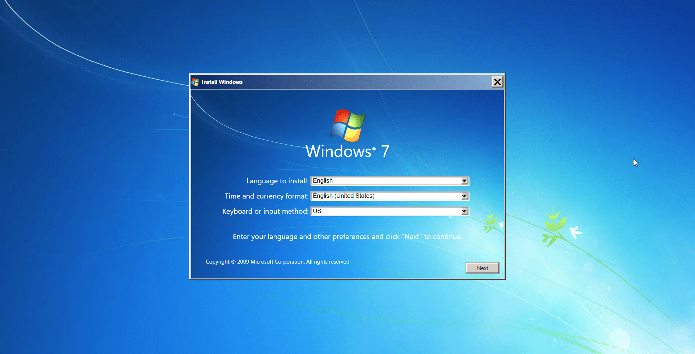Click the Keyboard or input method label
695x354 pixels.
tap(265, 211)
